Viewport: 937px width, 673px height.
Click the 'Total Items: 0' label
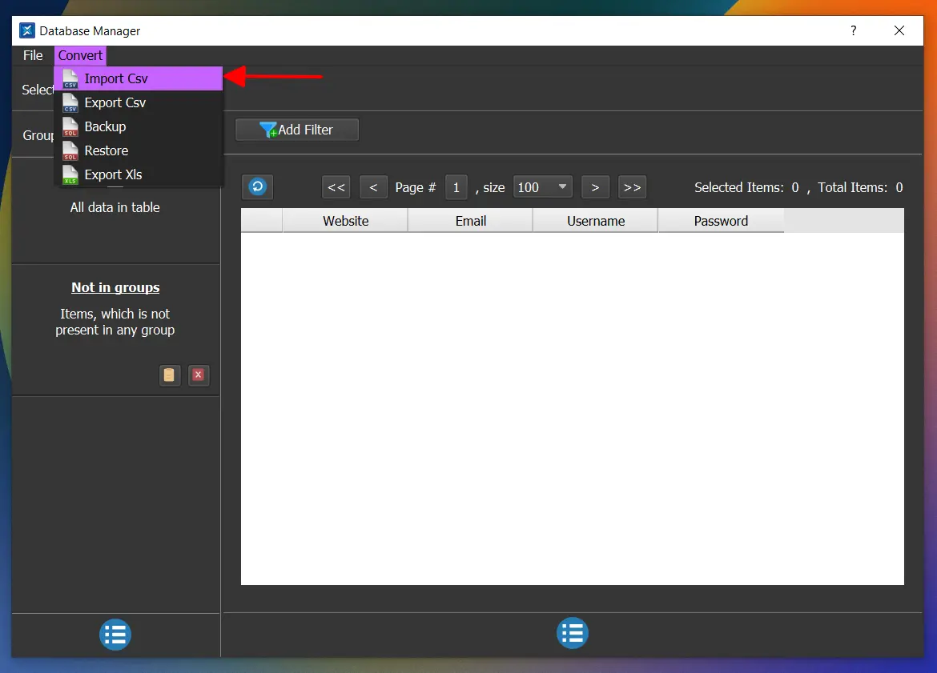pyautogui.click(x=860, y=187)
